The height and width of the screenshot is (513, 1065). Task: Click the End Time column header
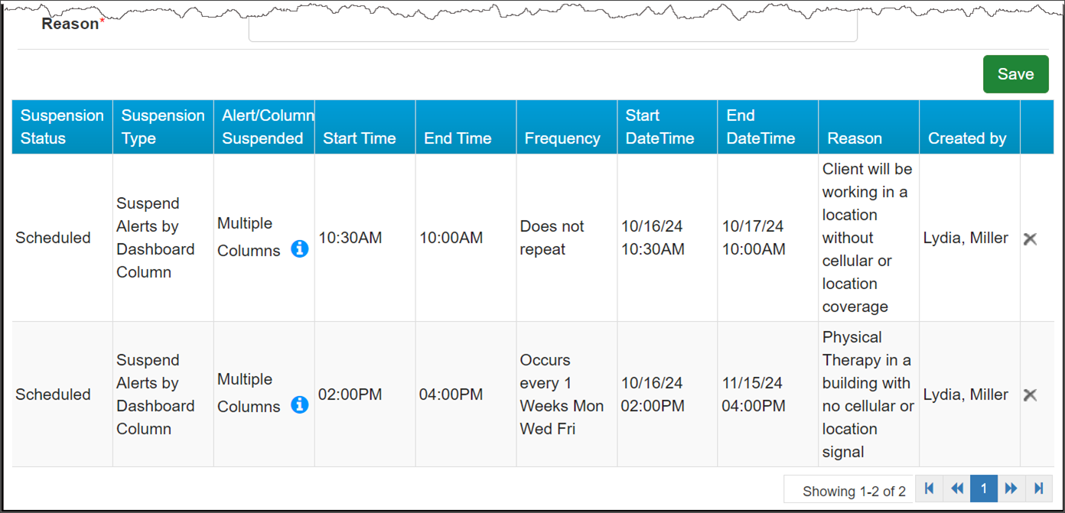(x=458, y=138)
